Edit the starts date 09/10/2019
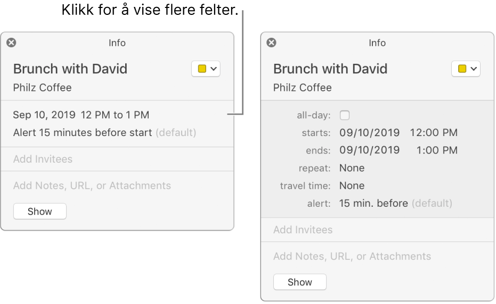Screen dimensions: 496x304 coord(370,132)
